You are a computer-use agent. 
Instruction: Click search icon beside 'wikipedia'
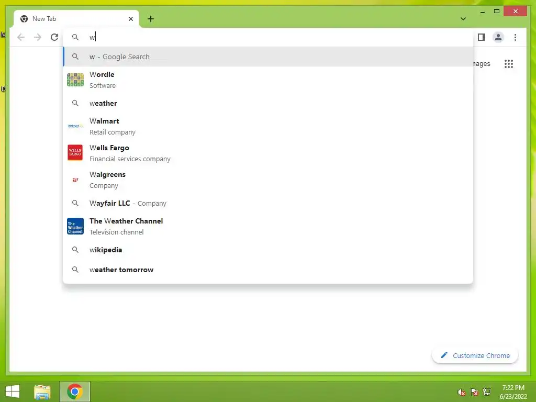pyautogui.click(x=75, y=250)
